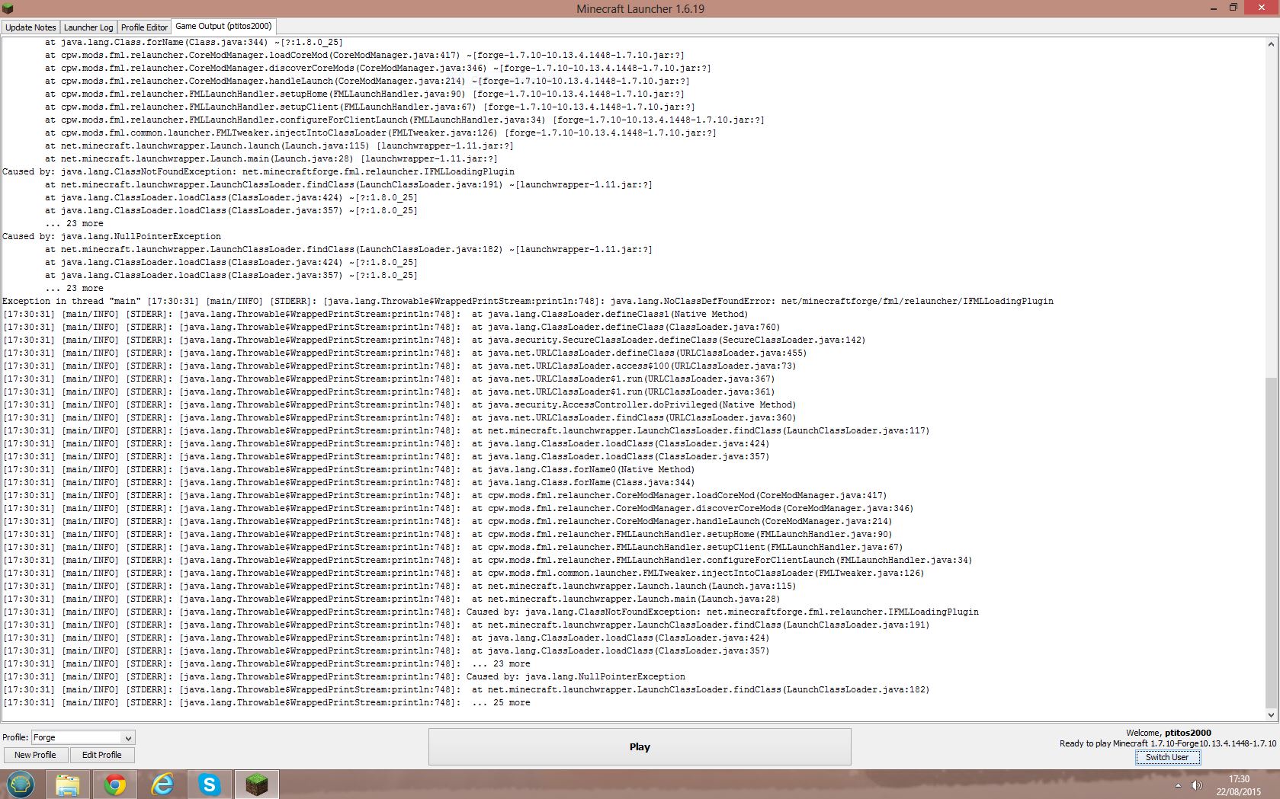The image size is (1280, 799).
Task: Open the Profile dropdown showing Forge
Action: click(x=83, y=737)
